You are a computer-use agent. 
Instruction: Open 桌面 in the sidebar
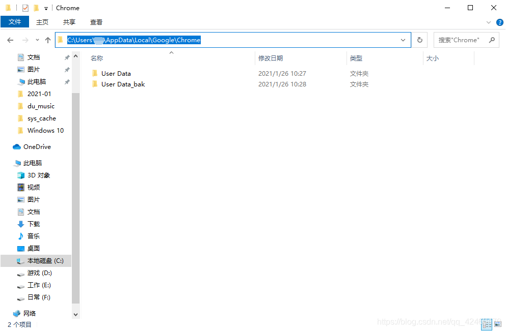[34, 248]
